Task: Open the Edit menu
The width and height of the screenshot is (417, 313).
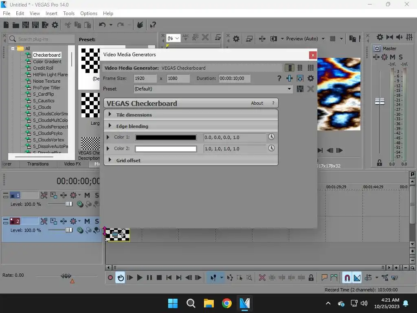Action: click(20, 13)
